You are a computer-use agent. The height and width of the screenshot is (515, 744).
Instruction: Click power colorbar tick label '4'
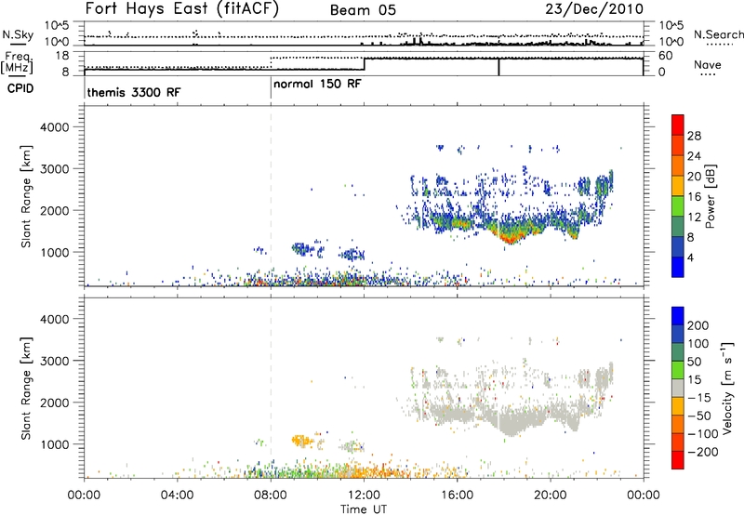(x=690, y=257)
